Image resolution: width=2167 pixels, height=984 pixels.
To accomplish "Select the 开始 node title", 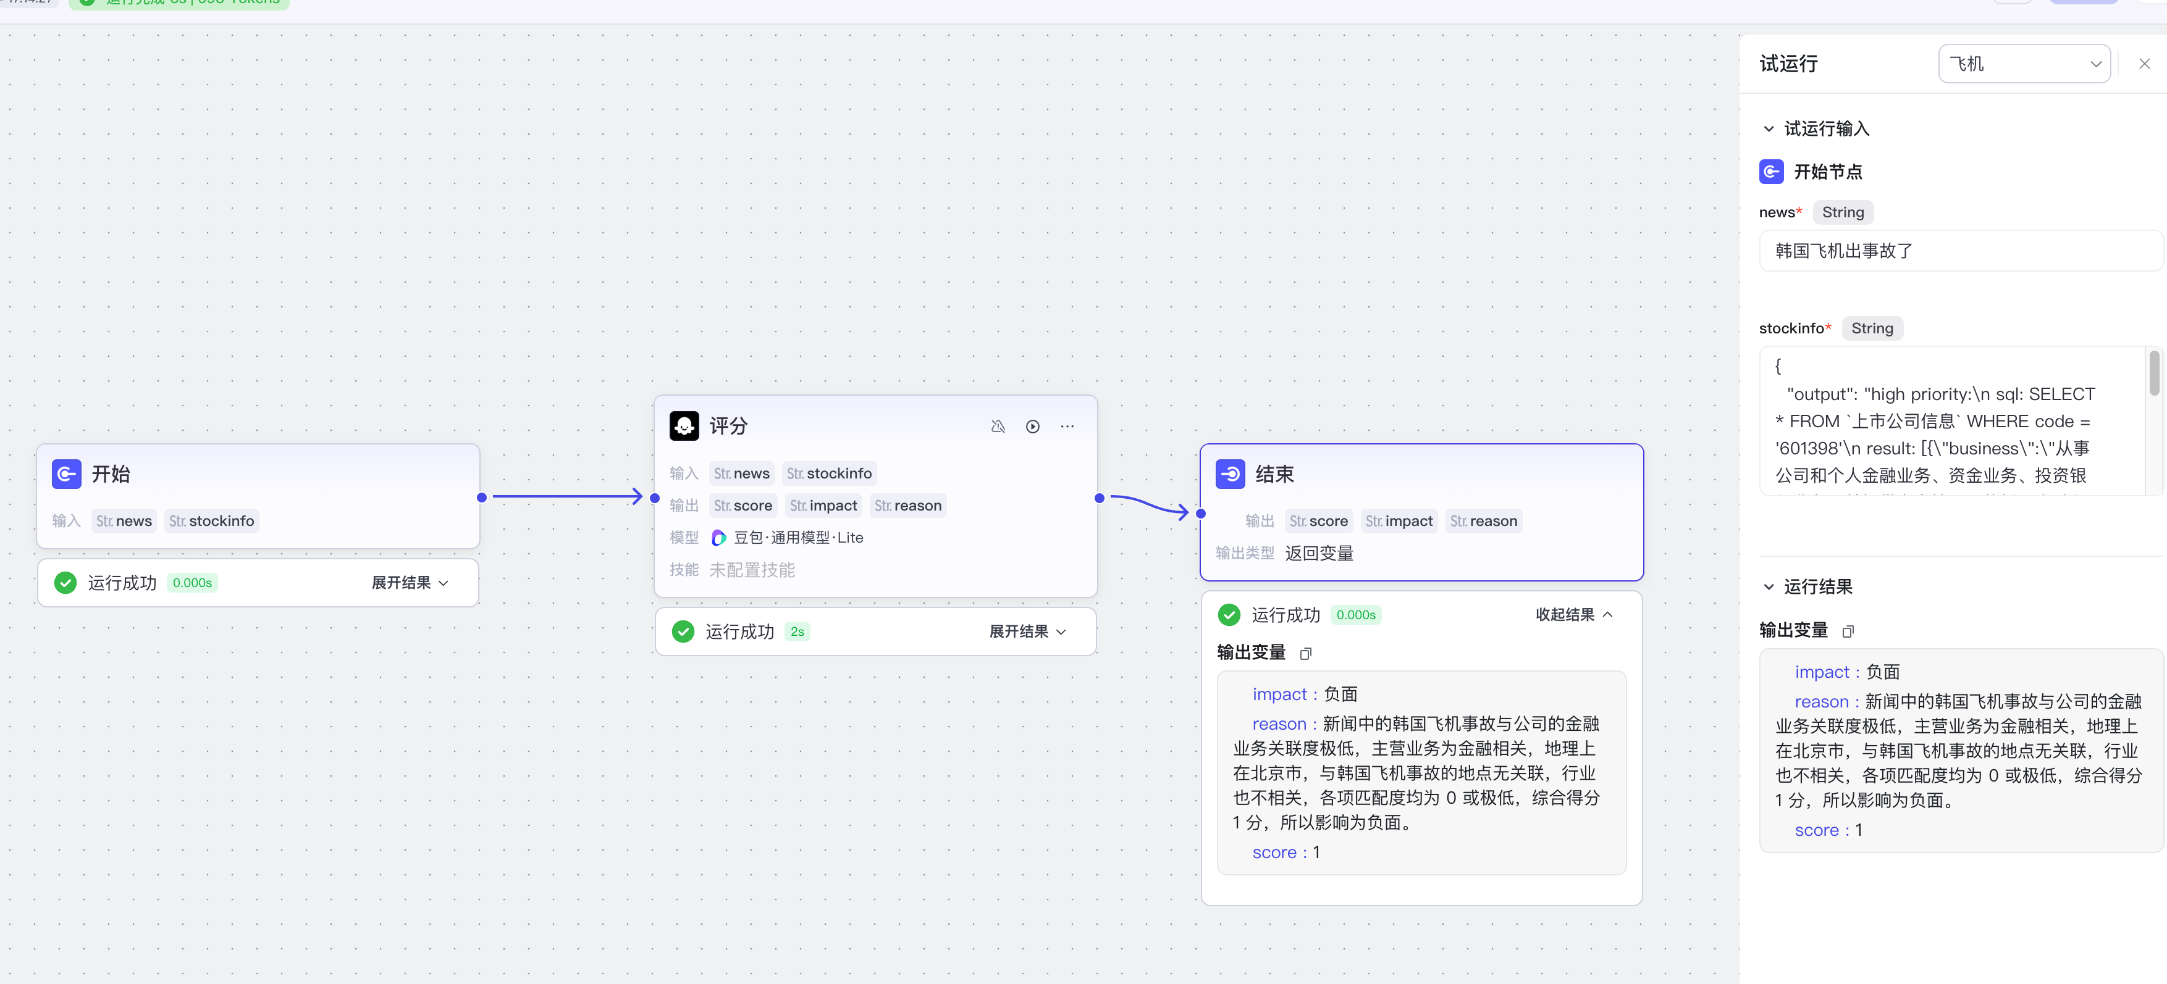I will (x=110, y=474).
